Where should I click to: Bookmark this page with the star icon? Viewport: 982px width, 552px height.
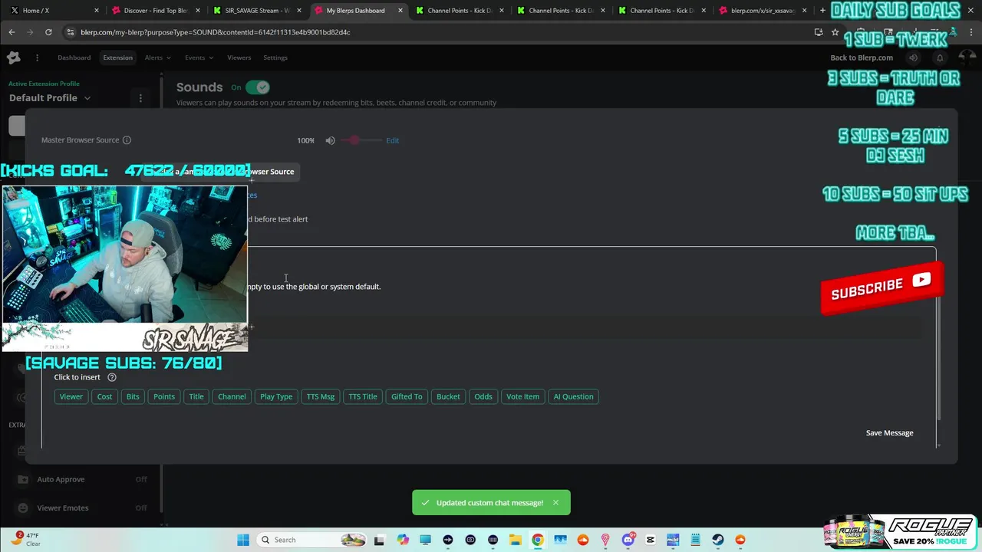click(x=835, y=32)
